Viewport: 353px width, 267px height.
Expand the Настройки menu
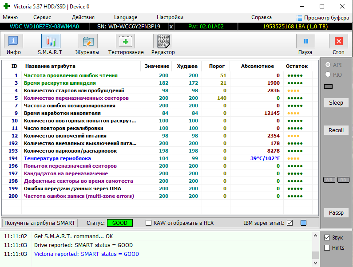170,17
